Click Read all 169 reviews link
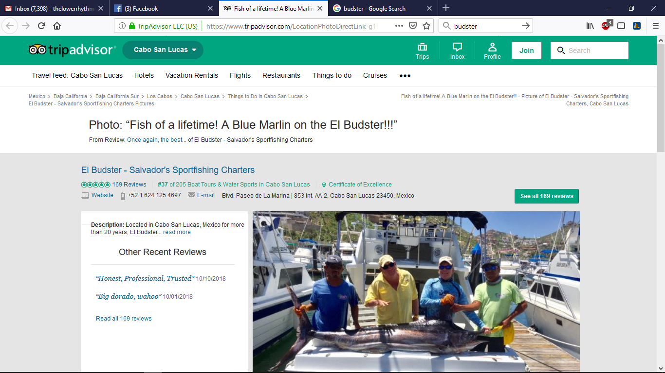The width and height of the screenshot is (665, 373). click(124, 319)
